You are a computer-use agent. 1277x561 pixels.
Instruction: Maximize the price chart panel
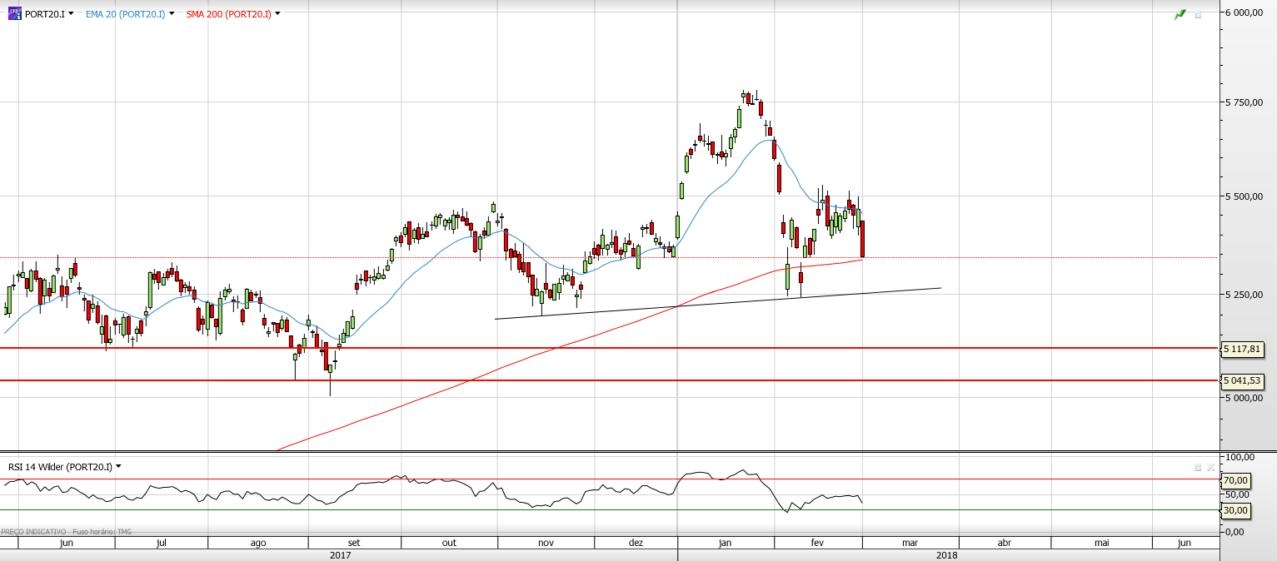point(1198,15)
